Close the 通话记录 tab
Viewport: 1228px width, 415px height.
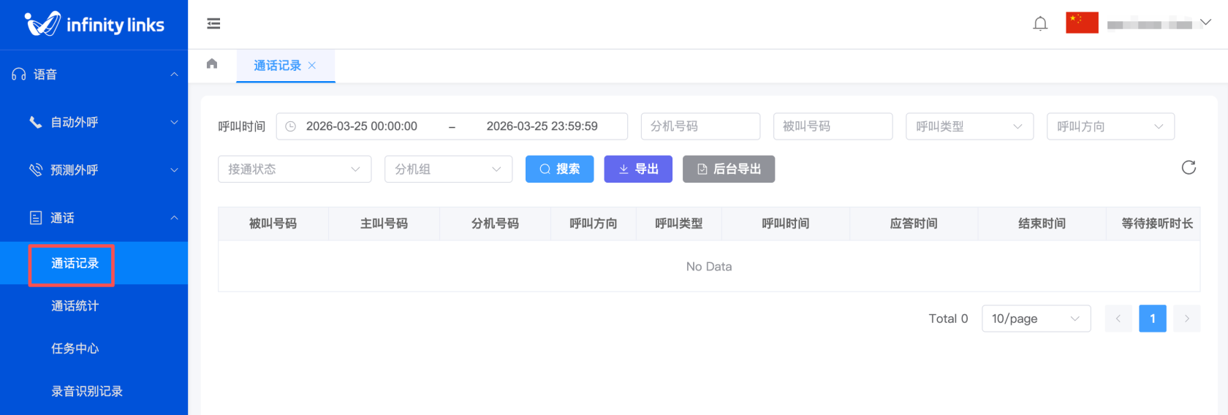(x=312, y=66)
